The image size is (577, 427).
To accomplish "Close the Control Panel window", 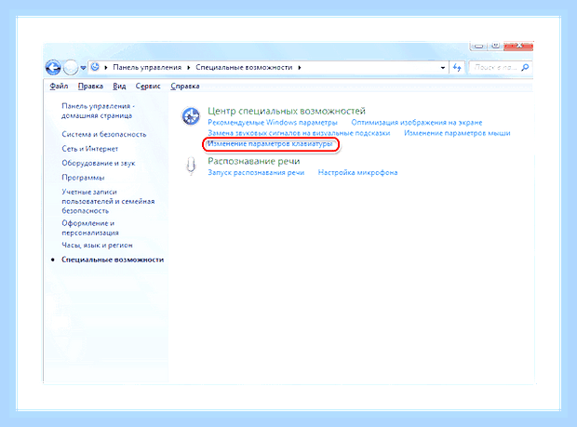I will [x=519, y=46].
